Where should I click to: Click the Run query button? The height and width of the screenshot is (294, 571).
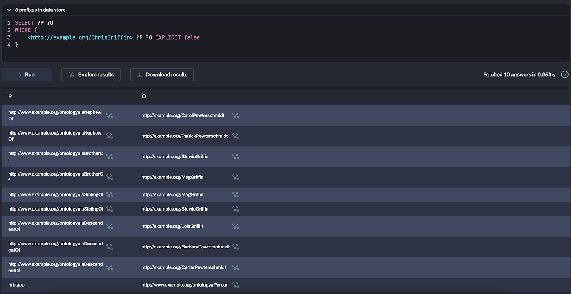(27, 75)
